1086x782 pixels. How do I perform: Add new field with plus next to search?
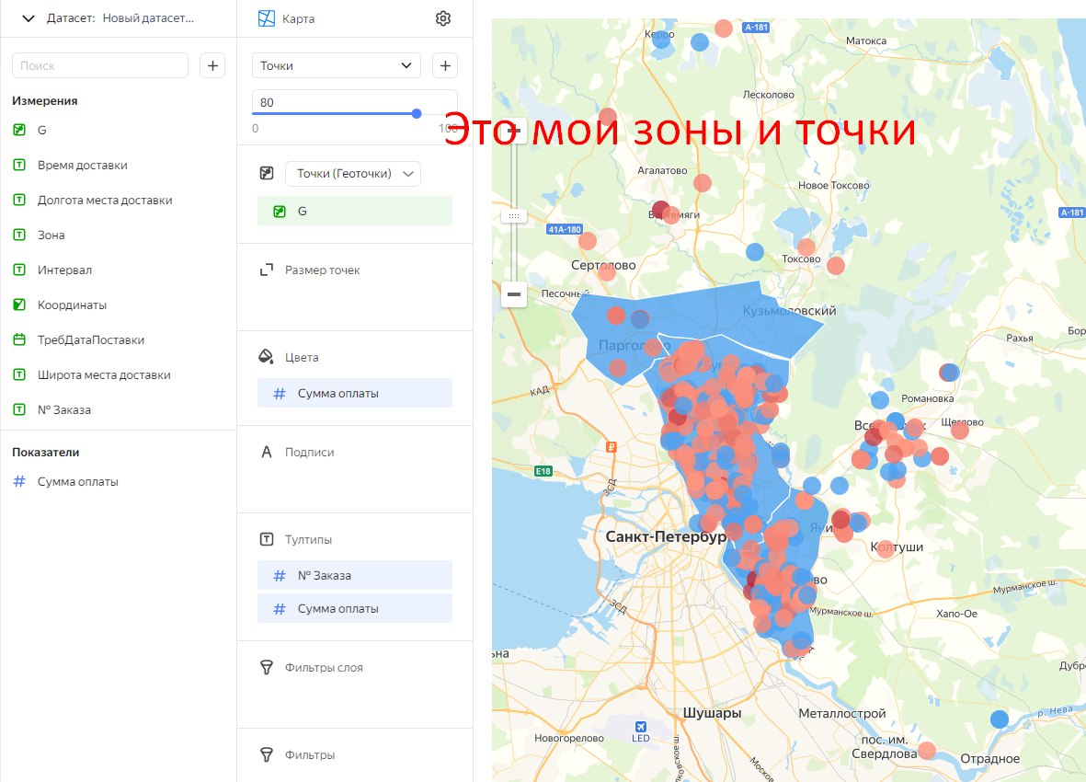[212, 66]
